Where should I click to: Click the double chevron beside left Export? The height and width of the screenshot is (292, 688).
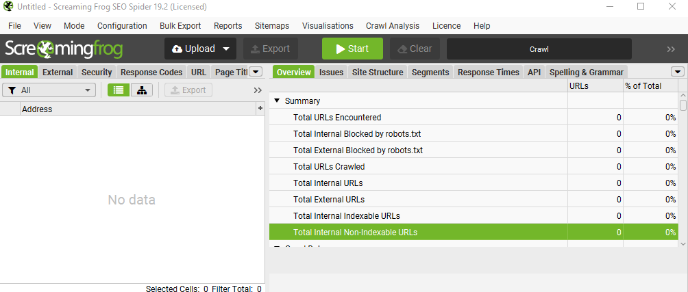(258, 90)
